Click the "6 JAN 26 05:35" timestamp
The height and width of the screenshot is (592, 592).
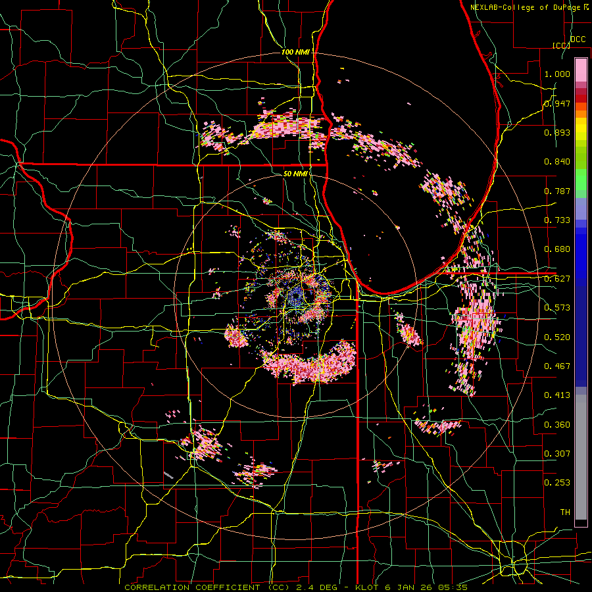click(426, 587)
